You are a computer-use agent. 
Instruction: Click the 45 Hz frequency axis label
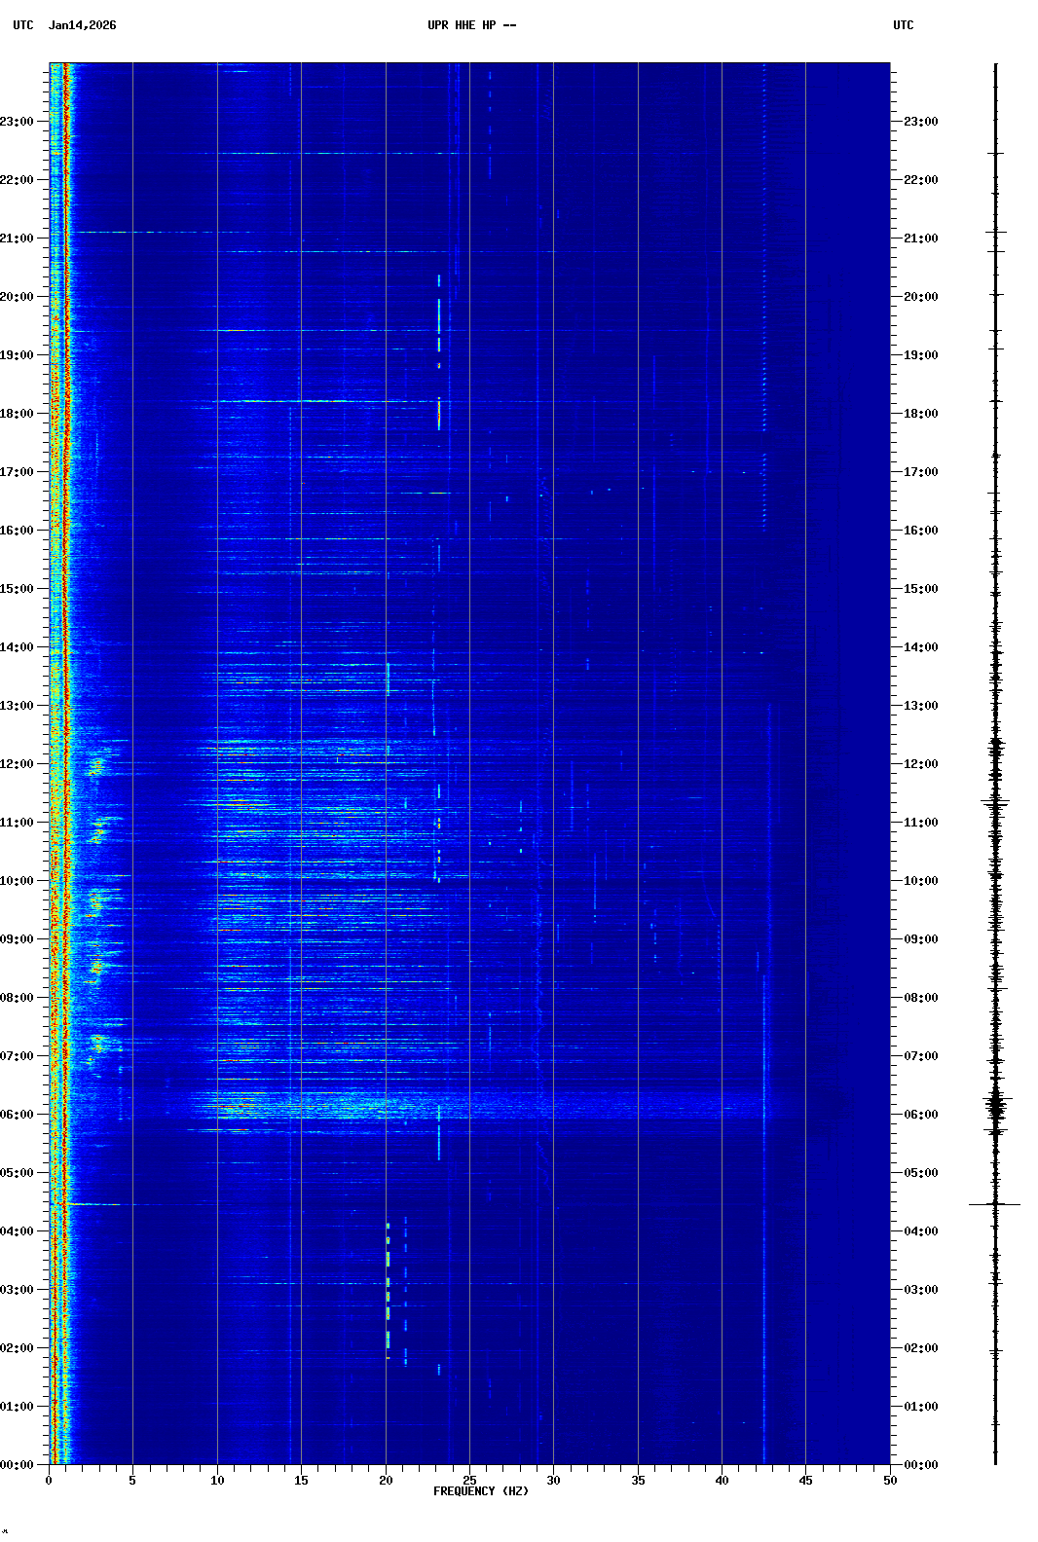tap(805, 1480)
